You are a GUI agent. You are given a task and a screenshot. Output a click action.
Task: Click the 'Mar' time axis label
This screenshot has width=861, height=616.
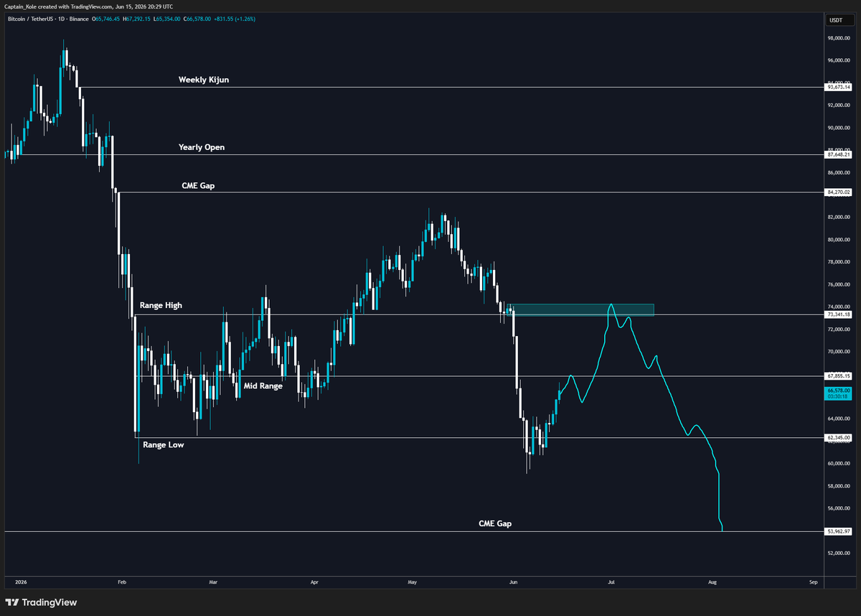(212, 582)
